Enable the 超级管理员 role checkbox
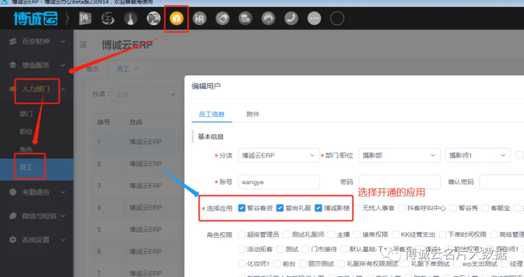 (x=242, y=235)
